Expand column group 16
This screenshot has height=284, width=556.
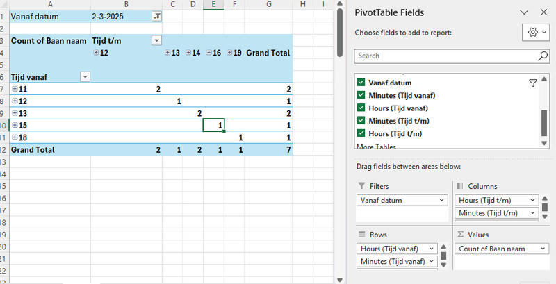point(209,53)
